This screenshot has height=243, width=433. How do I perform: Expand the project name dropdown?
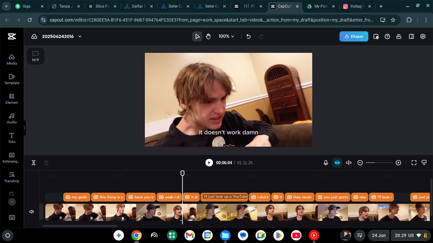click(80, 37)
